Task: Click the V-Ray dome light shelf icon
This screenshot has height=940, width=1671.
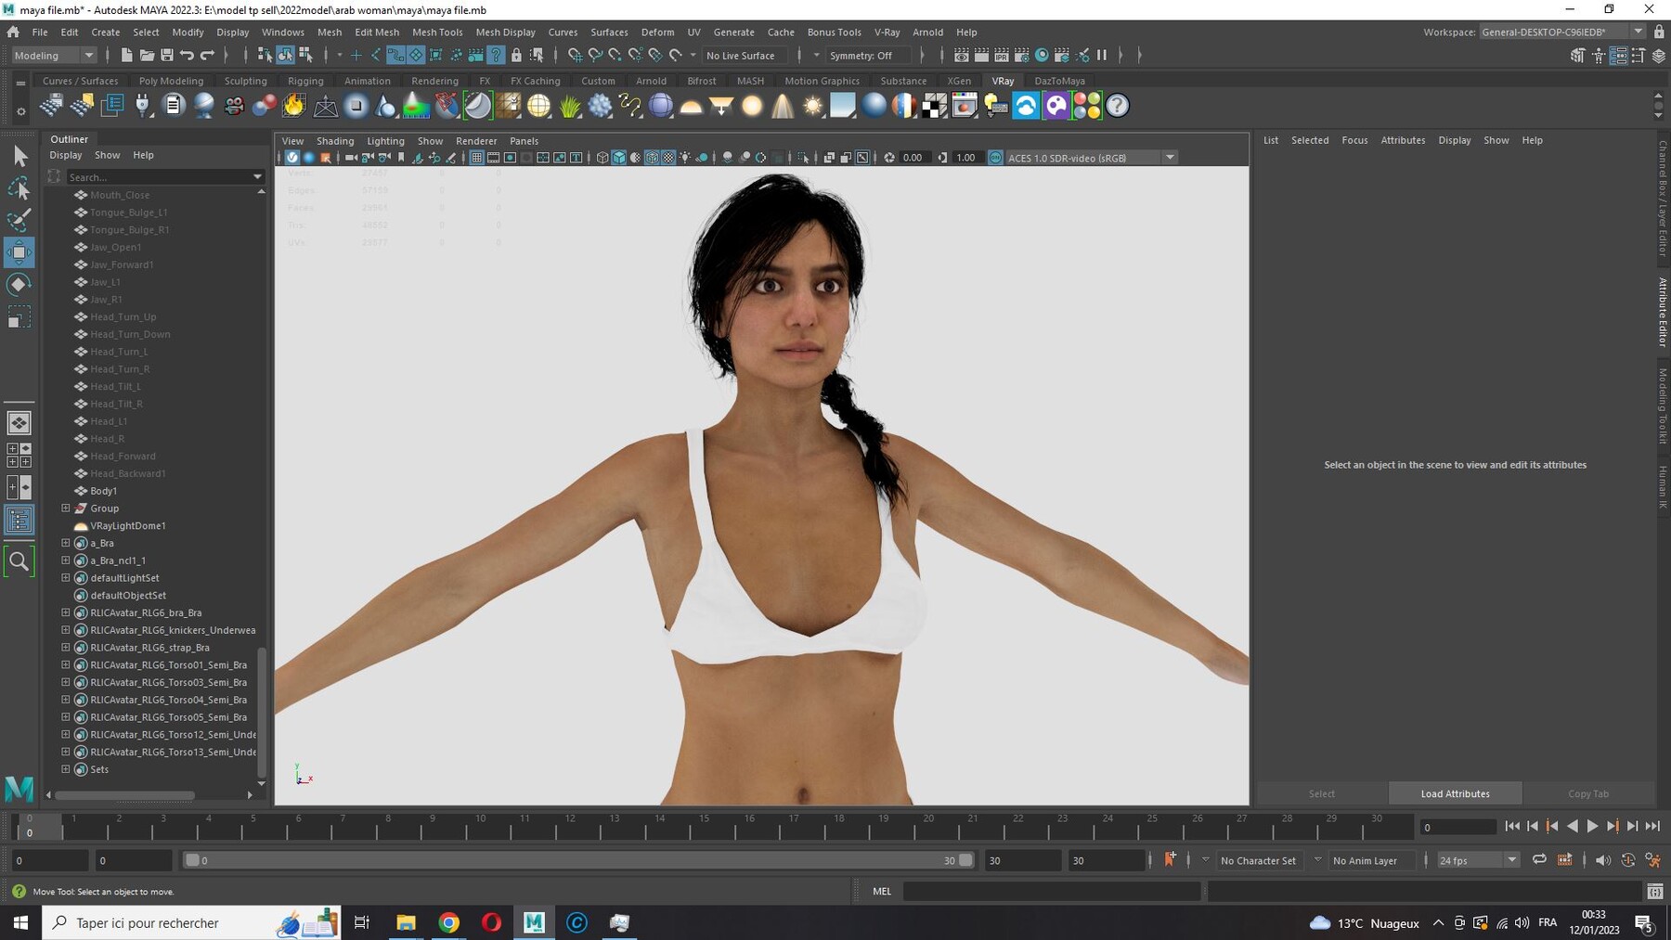Action: [691, 106]
